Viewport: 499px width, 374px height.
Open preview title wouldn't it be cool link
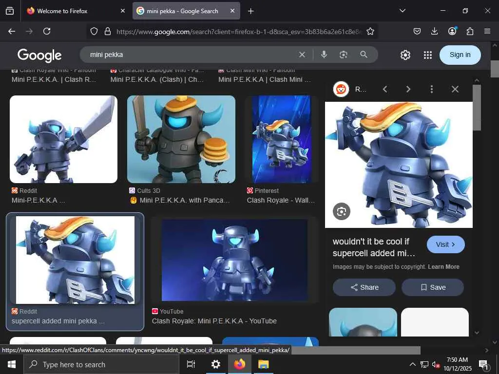point(374,247)
